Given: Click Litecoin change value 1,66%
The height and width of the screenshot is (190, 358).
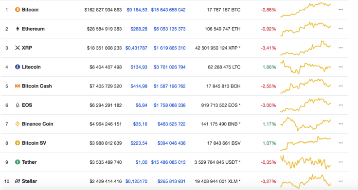Looking at the screenshot, I should pos(269,67).
